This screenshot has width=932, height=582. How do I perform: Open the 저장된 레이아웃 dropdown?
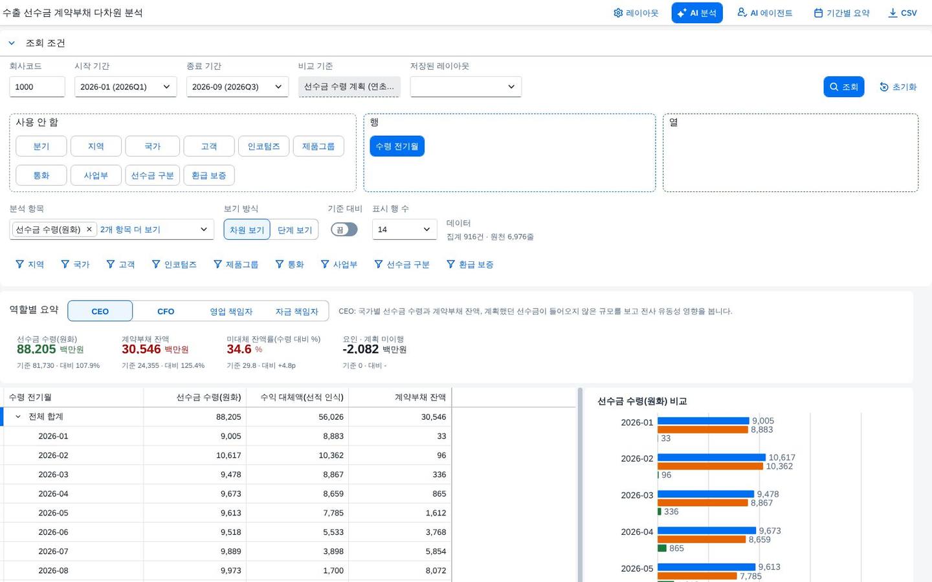[465, 87]
